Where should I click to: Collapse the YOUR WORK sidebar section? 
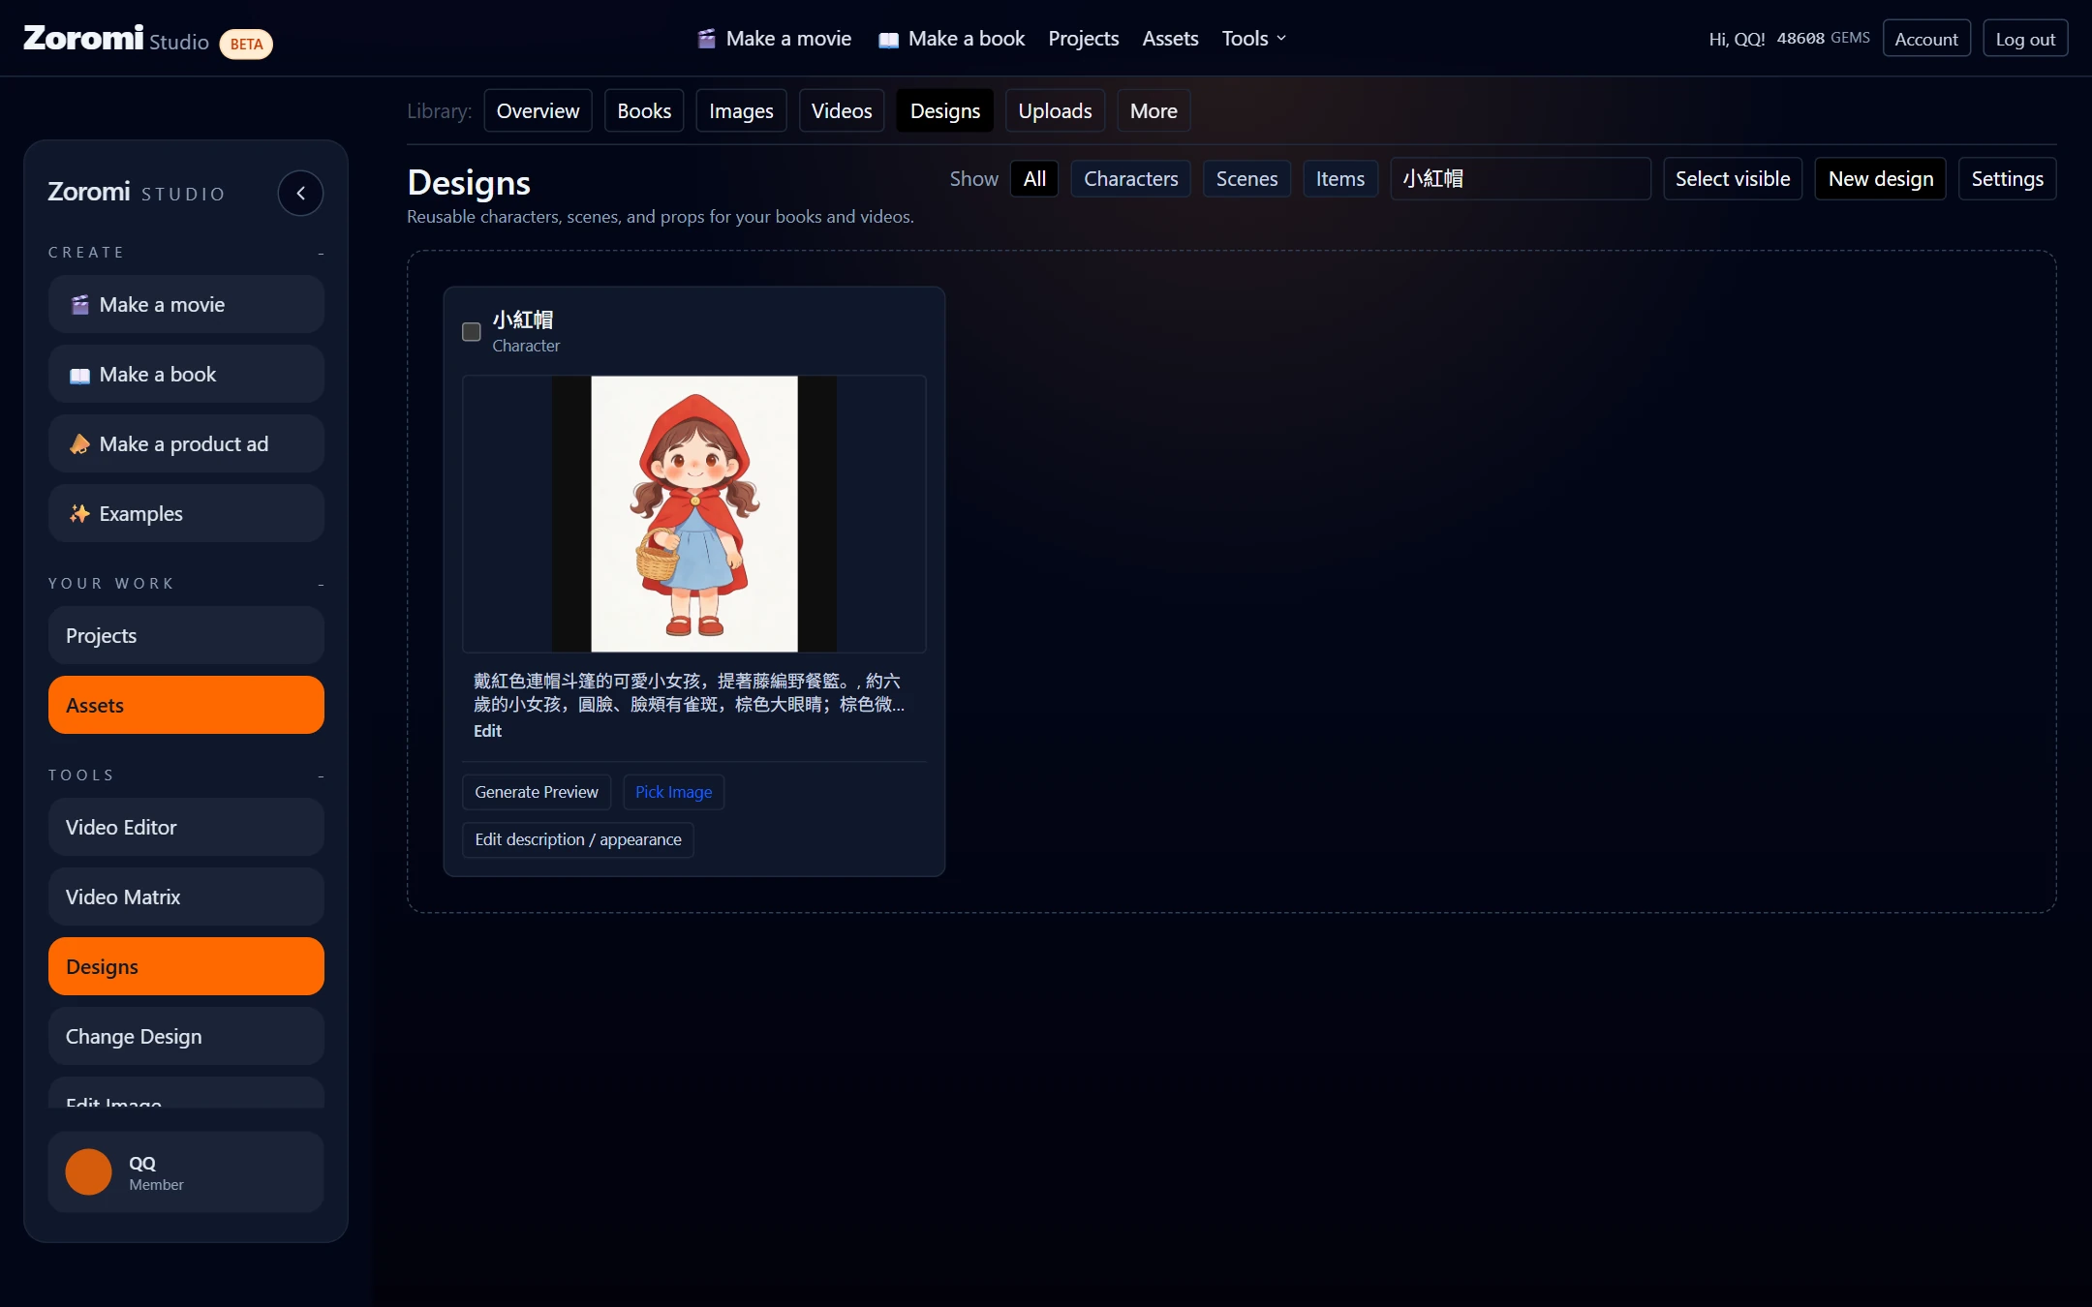click(x=321, y=585)
